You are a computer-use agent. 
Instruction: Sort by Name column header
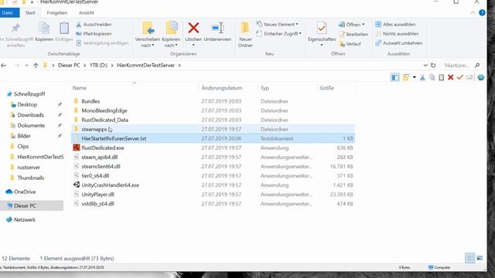[80, 88]
